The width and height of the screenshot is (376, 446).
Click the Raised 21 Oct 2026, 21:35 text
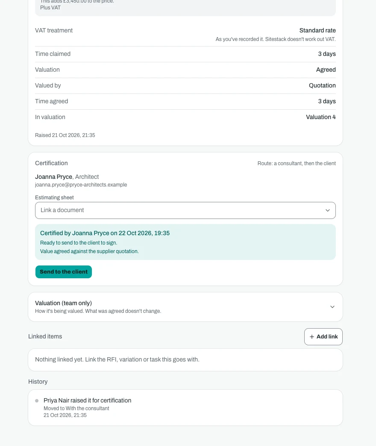coord(65,135)
